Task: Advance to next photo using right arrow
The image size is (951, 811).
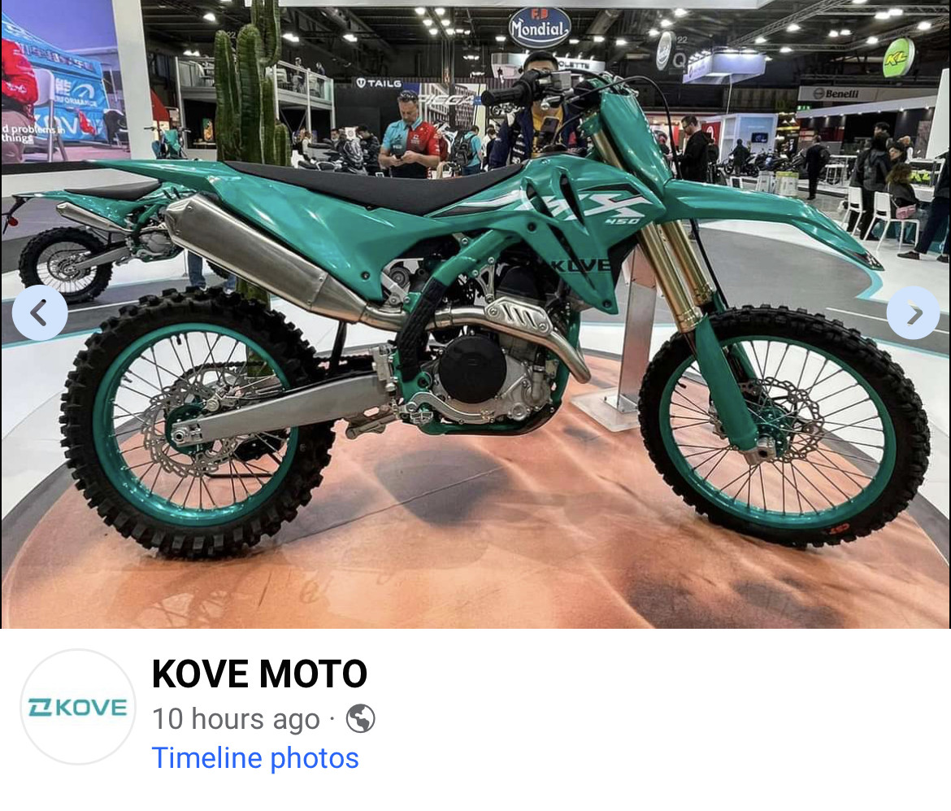Action: (914, 312)
